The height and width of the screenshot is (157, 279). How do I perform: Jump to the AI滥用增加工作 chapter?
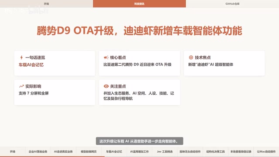point(139,151)
